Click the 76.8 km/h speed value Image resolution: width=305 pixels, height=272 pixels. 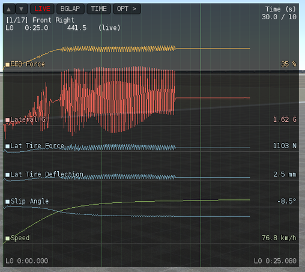coord(279,238)
